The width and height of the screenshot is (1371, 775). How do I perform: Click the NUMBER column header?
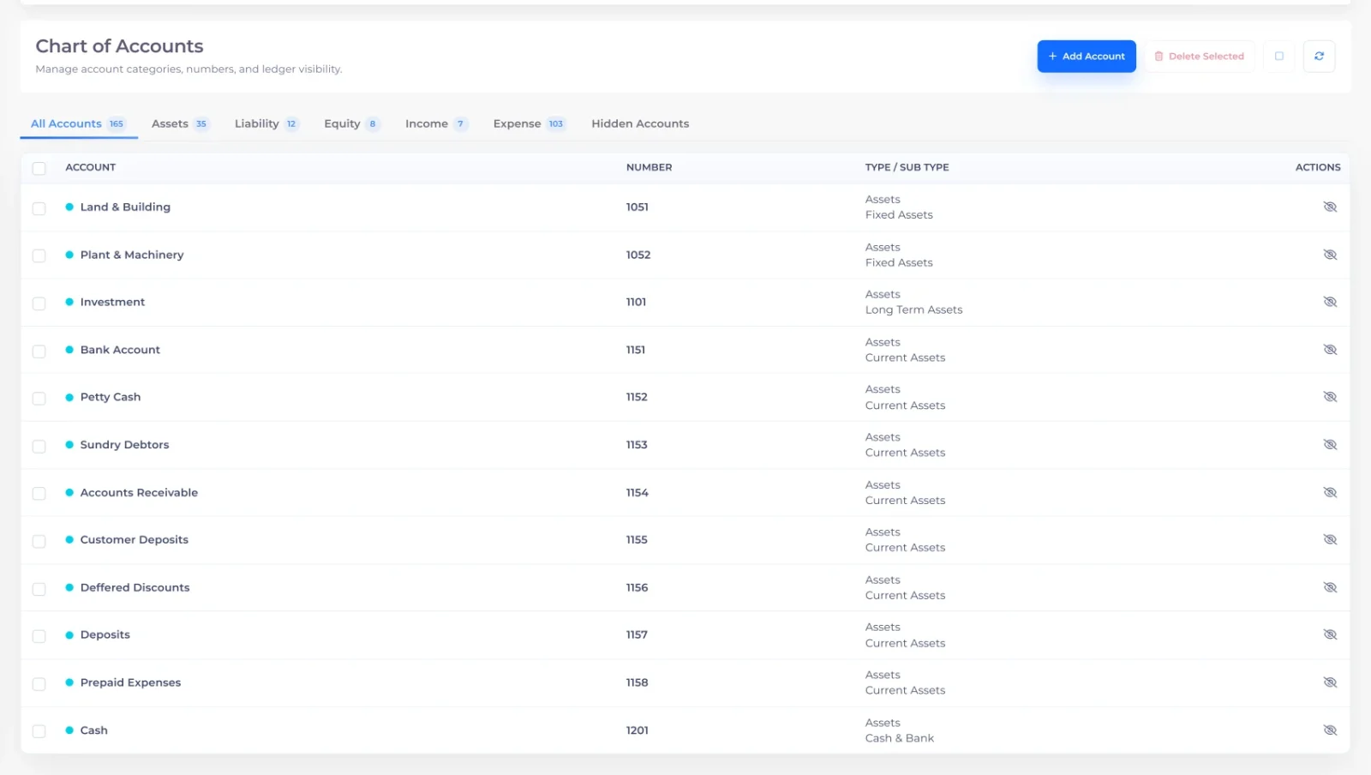(649, 167)
